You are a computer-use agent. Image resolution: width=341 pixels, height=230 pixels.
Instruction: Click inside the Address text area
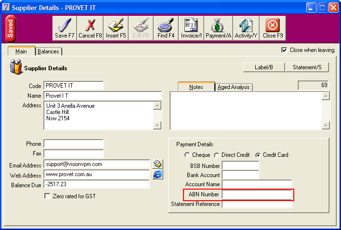click(99, 115)
